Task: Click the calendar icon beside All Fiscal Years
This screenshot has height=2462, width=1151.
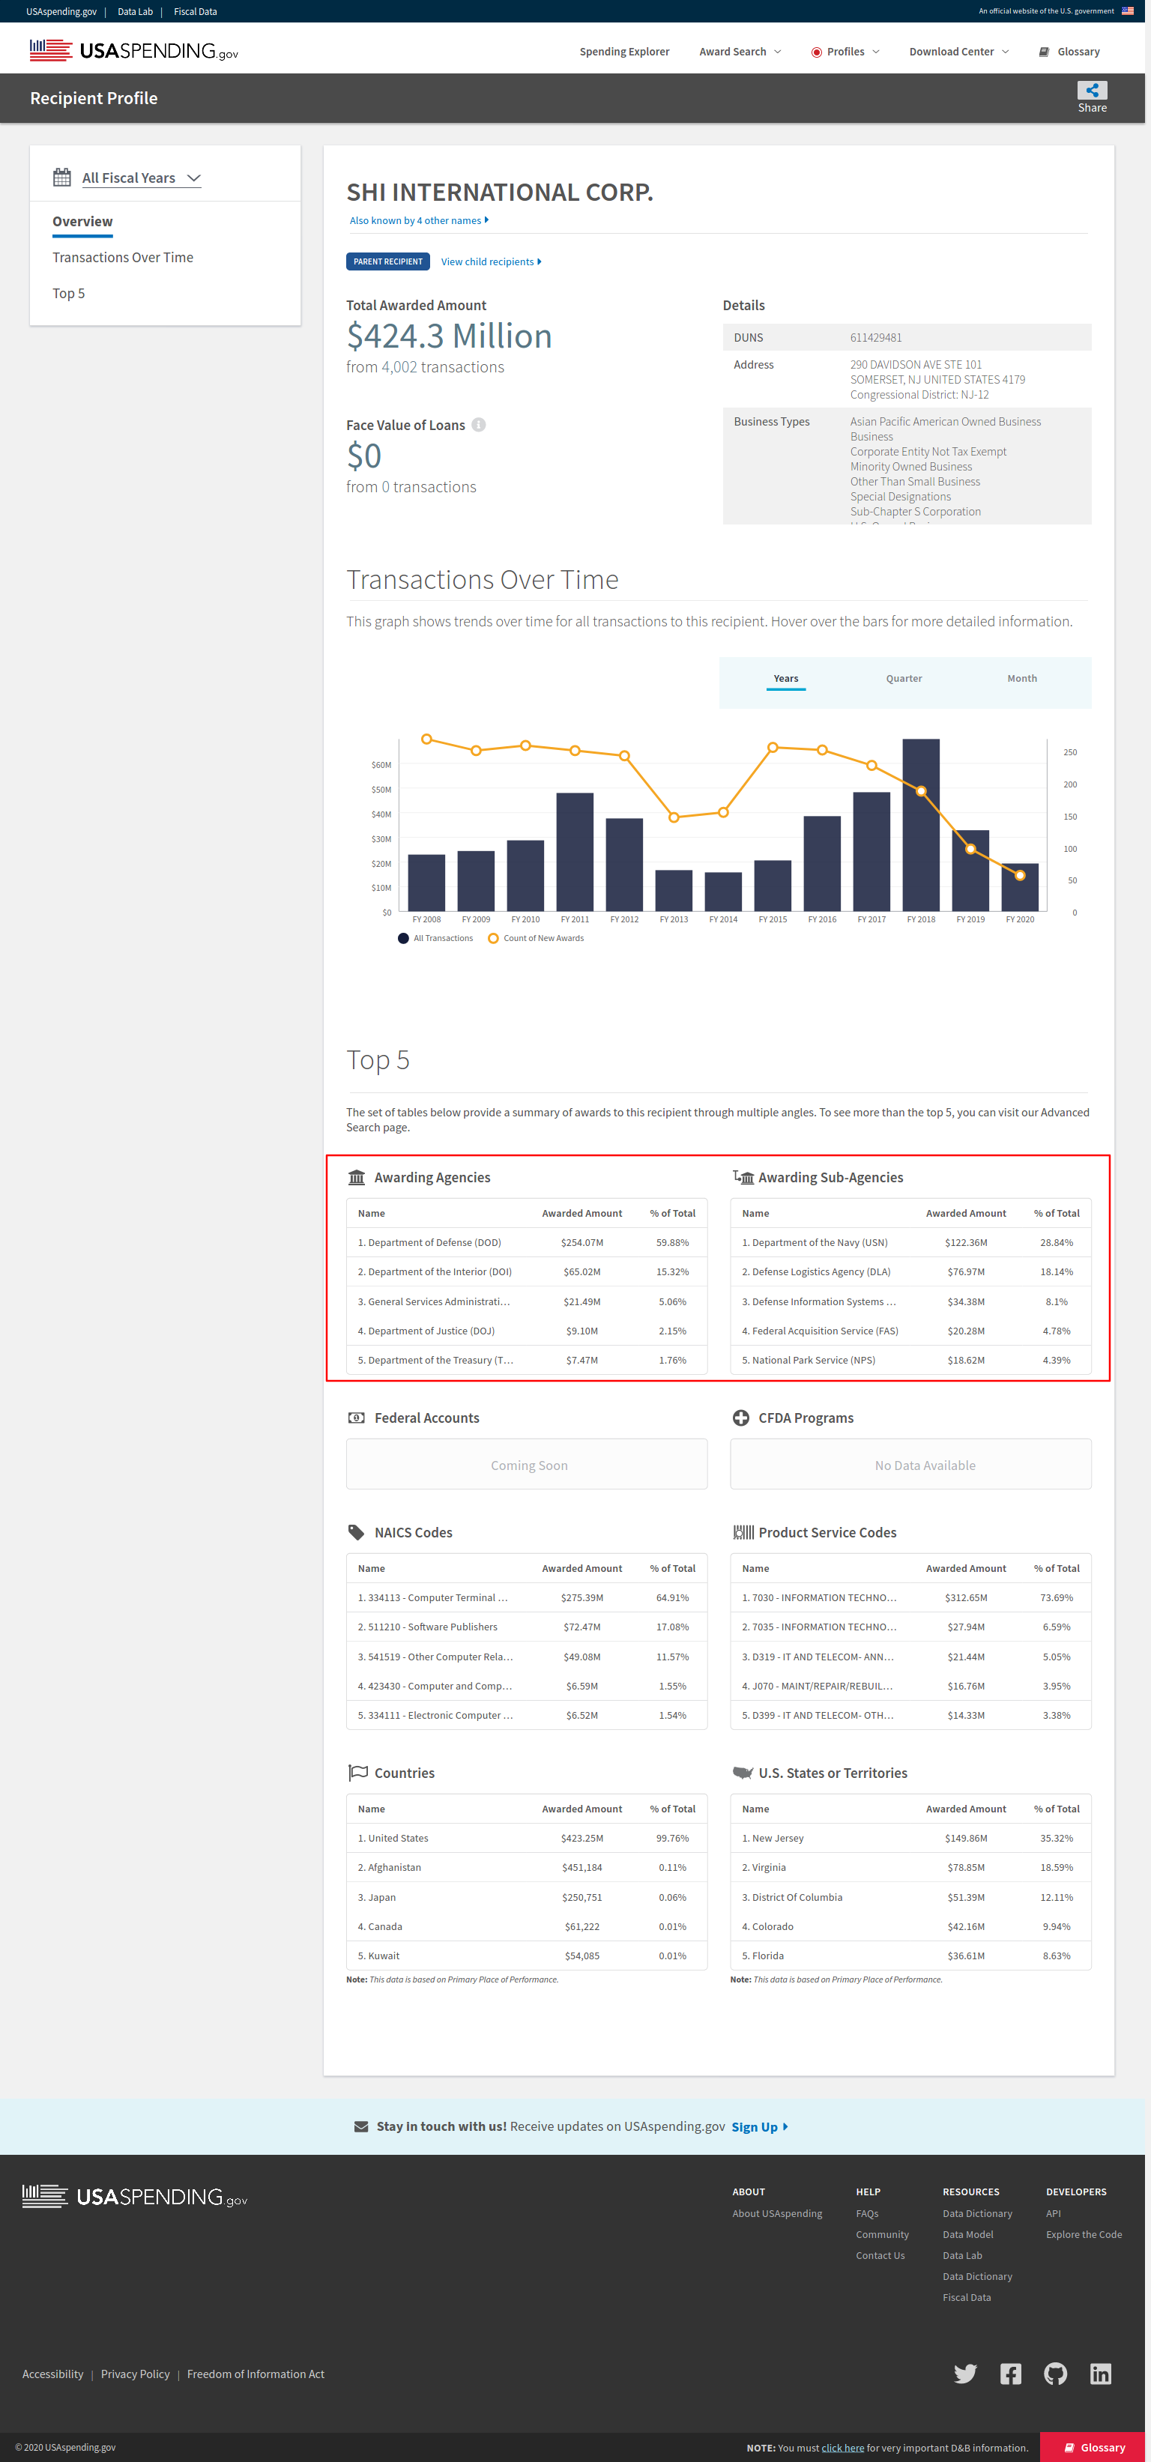Action: coord(62,178)
